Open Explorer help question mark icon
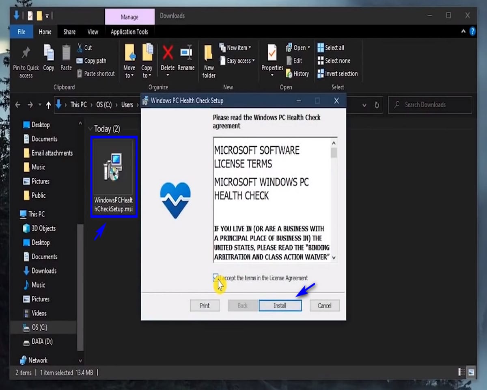The image size is (487, 390). point(472,31)
